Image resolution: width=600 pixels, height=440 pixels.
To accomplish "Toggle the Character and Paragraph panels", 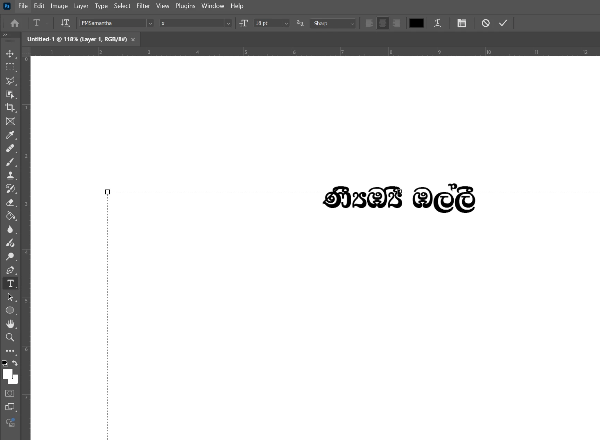I will [x=462, y=23].
